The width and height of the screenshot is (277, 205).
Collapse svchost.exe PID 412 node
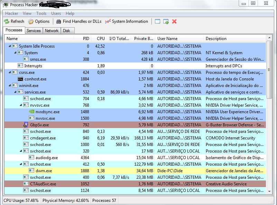[21, 164]
